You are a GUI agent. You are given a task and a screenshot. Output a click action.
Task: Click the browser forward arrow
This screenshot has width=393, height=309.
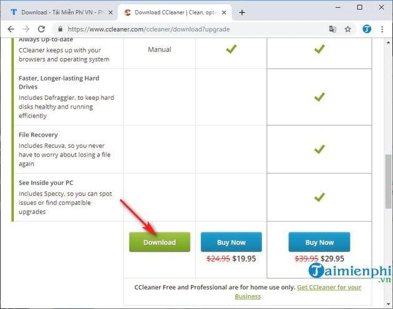click(26, 29)
